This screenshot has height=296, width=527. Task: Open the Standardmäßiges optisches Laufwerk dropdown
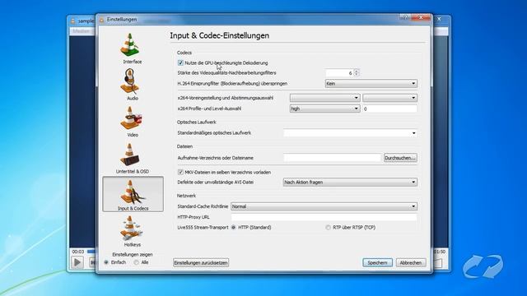[x=350, y=133]
